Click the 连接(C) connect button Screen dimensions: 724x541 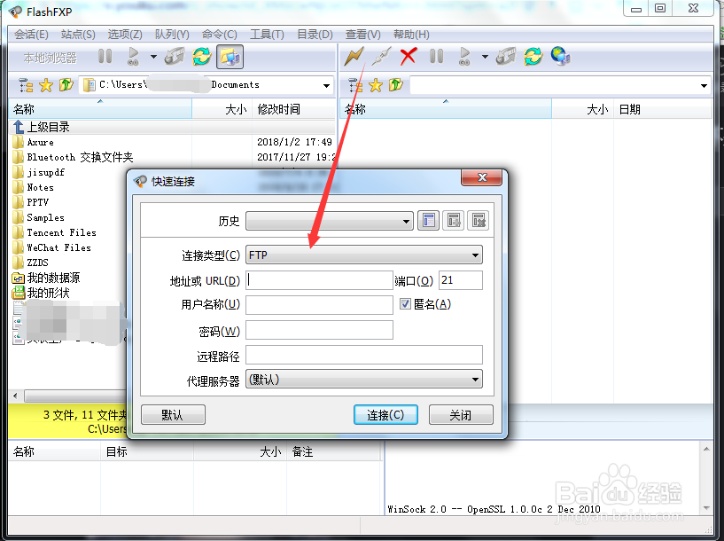click(385, 414)
